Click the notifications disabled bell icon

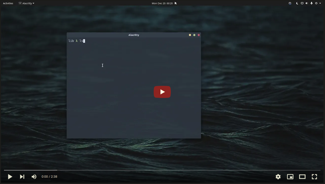point(176,3)
